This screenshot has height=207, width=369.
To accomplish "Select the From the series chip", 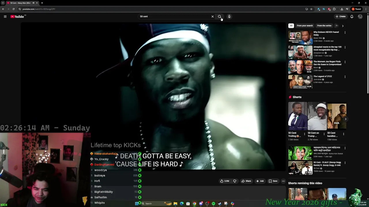I will point(324,26).
